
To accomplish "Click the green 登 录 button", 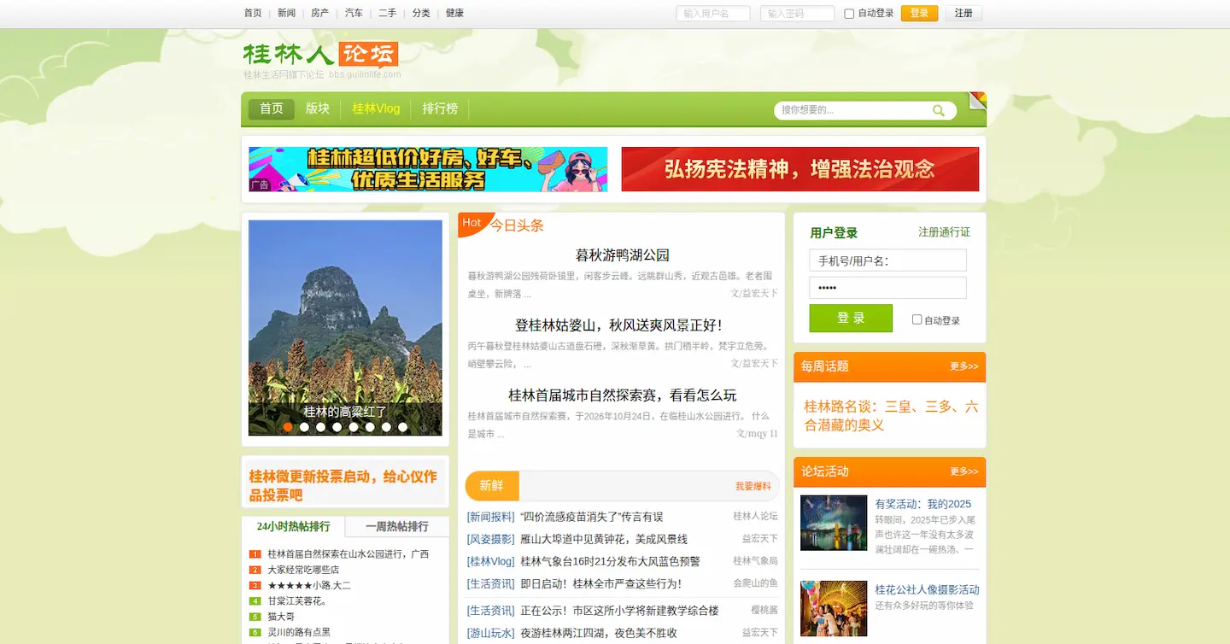I will point(851,318).
